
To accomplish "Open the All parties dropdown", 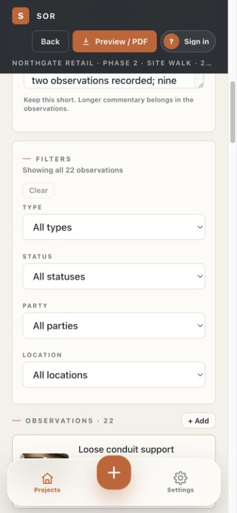I will (114, 325).
